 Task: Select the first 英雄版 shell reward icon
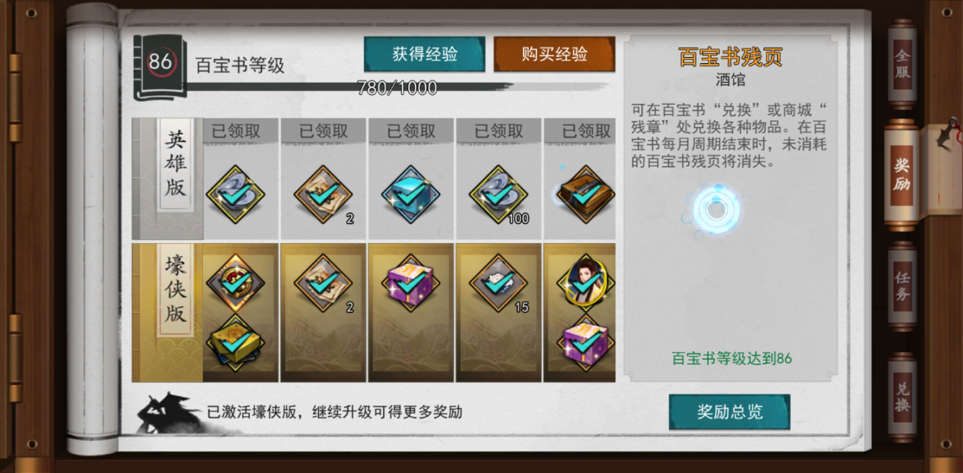pyautogui.click(x=235, y=194)
